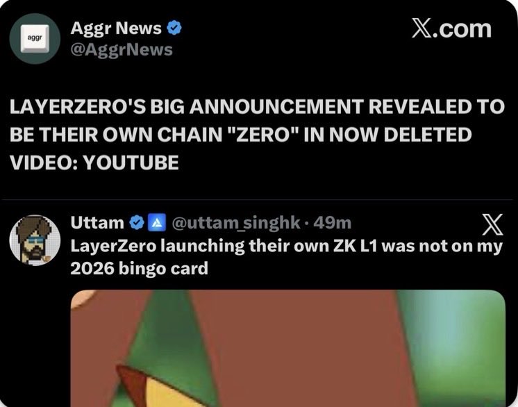Open the Aggr News display name

click(x=116, y=28)
